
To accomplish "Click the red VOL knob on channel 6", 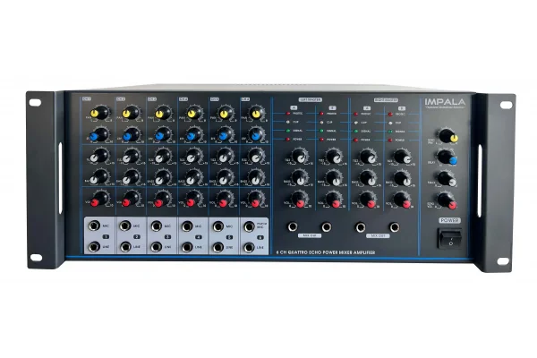I will [256, 200].
